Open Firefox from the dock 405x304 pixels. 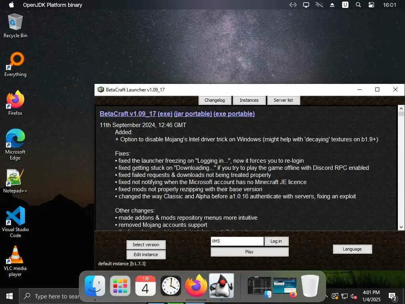[x=196, y=286]
